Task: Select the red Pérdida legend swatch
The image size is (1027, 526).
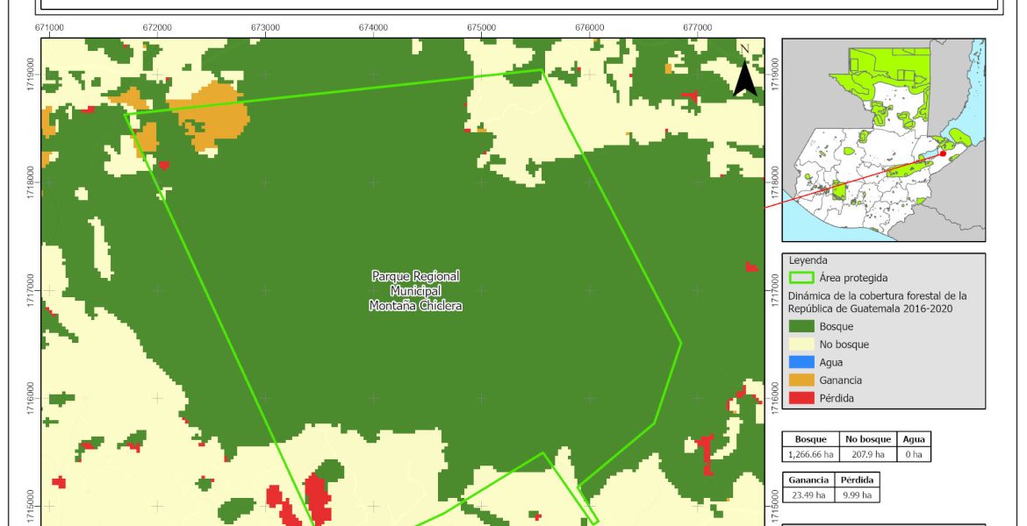Action: point(801,398)
